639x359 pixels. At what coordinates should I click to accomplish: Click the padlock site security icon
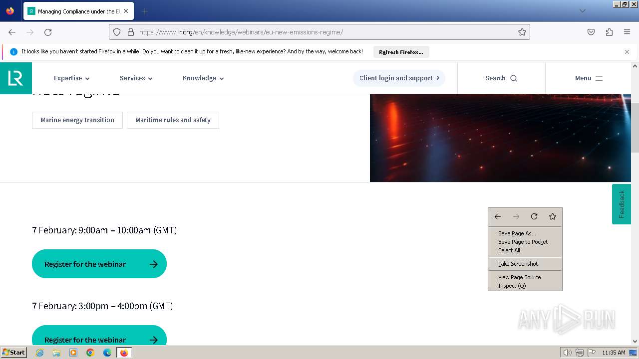coord(131,32)
